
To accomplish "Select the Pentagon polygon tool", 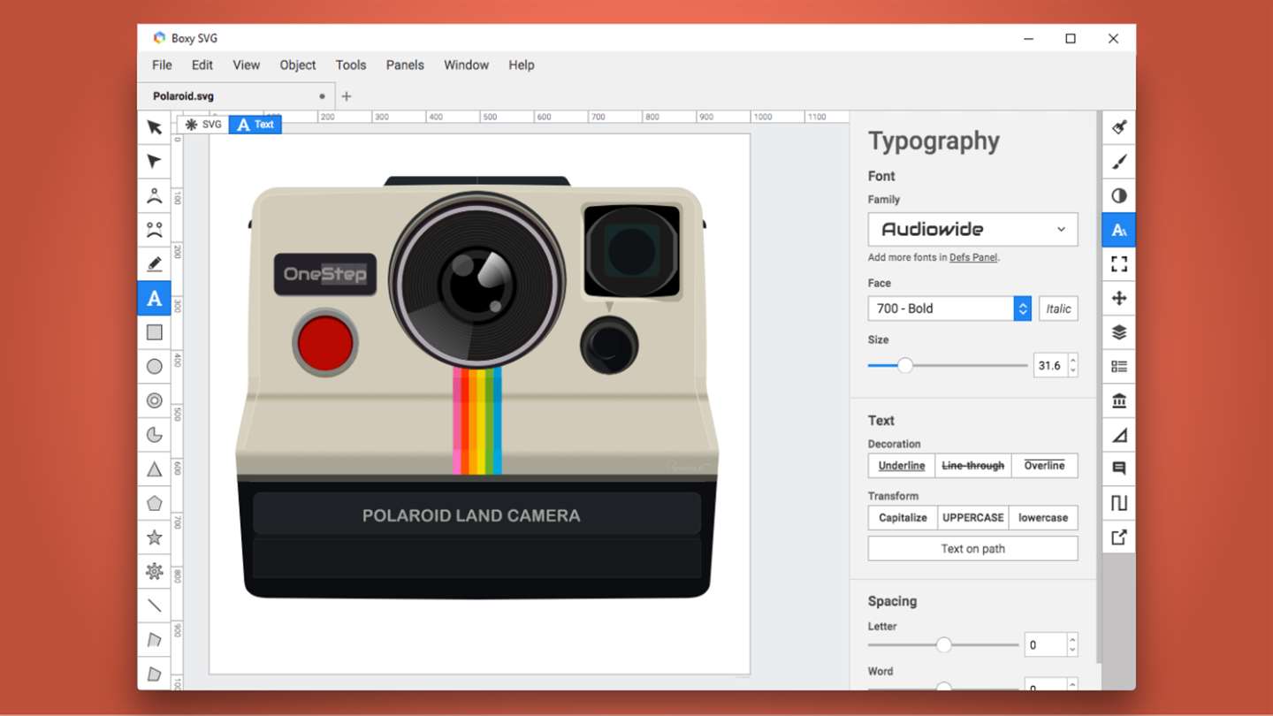I will click(154, 503).
